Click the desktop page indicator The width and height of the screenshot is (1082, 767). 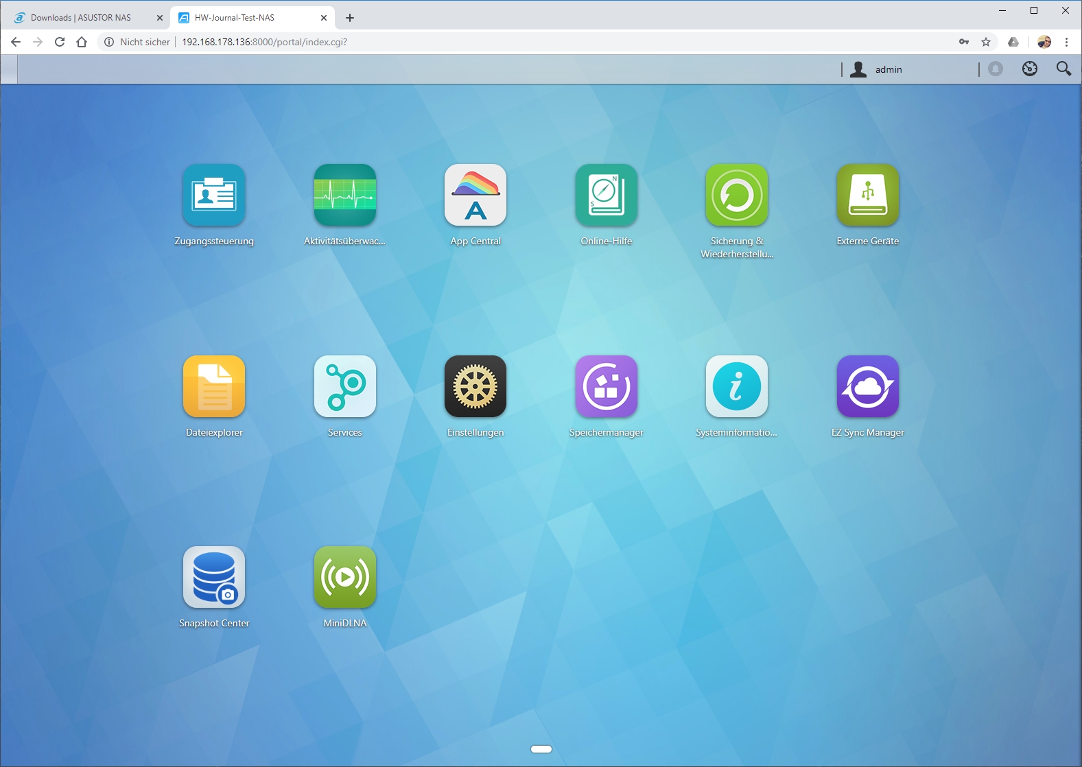[x=541, y=749]
